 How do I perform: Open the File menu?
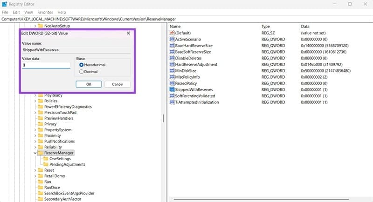(x=5, y=12)
